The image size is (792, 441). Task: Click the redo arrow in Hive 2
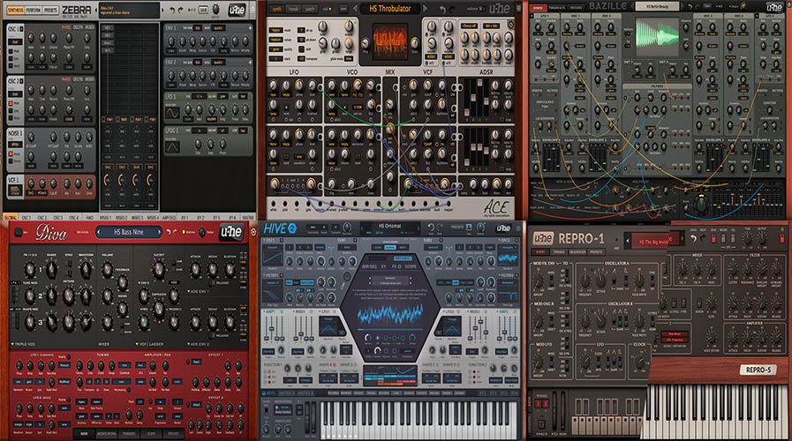point(441,228)
